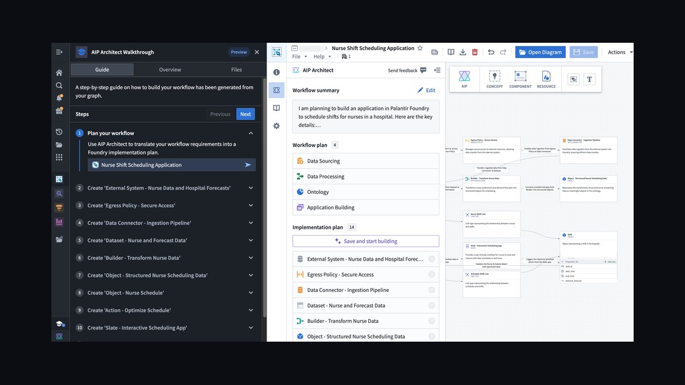The height and width of the screenshot is (385, 685).
Task: Select the AIP tool in canvas toolbar
Action: tap(464, 79)
